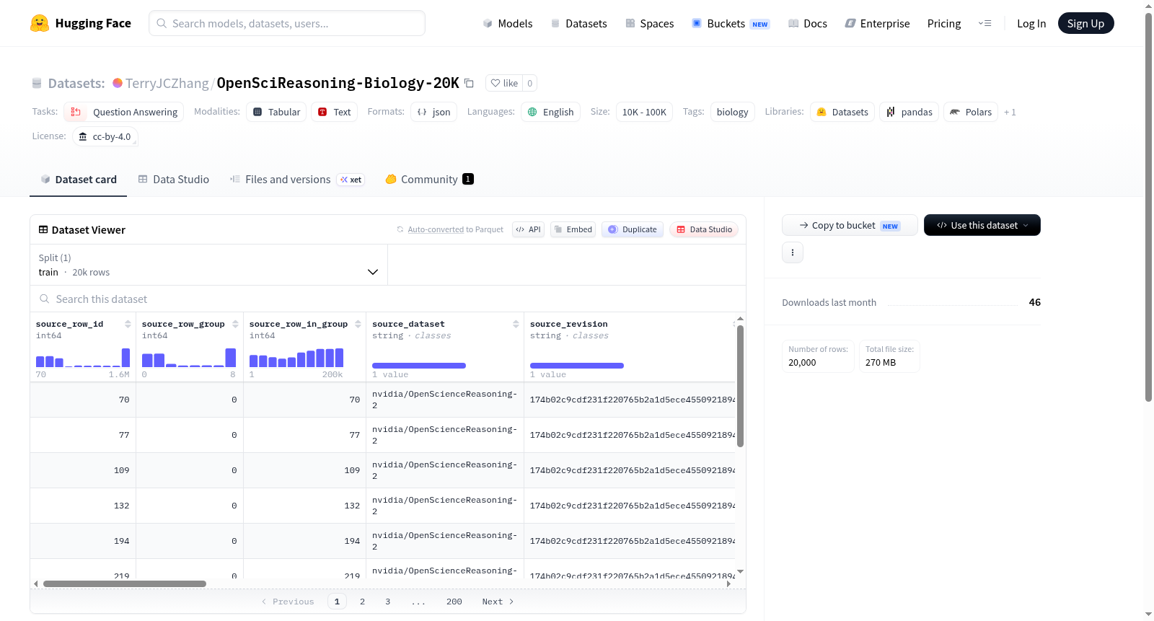Click the pandas library tag

pyautogui.click(x=909, y=112)
